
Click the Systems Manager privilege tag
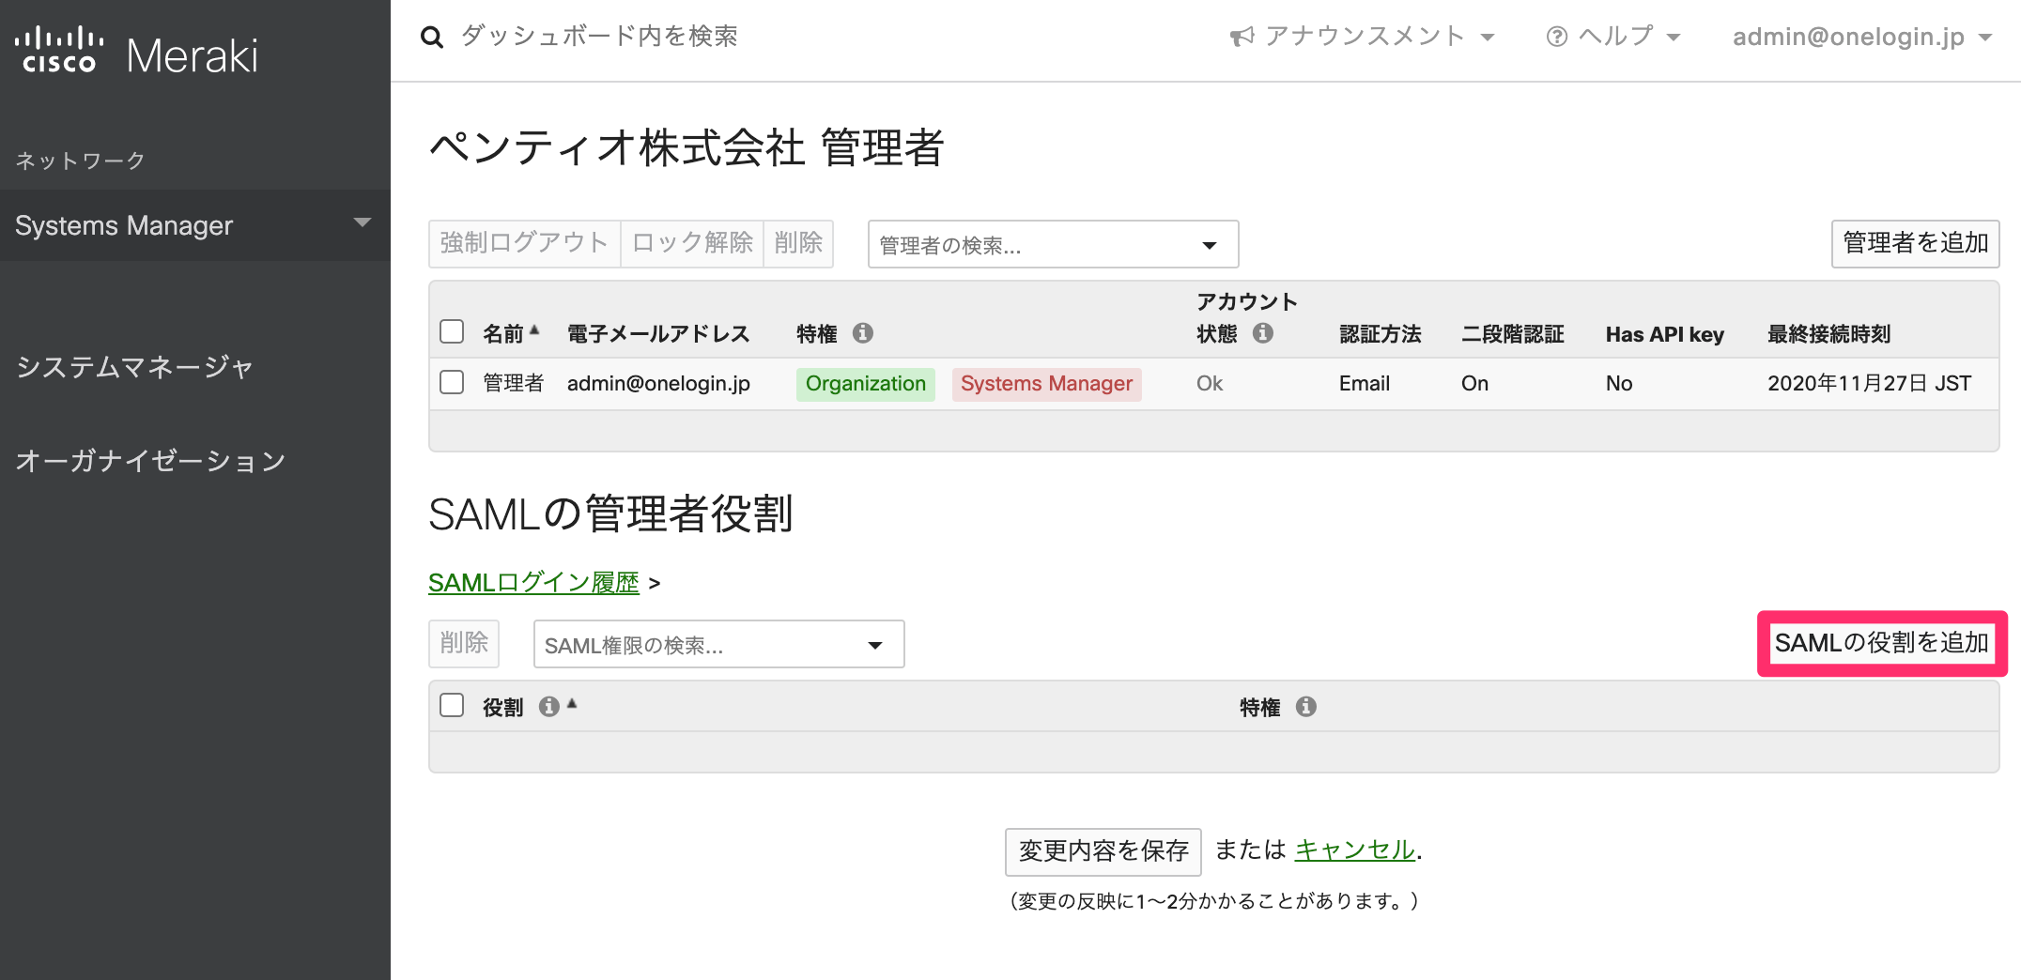click(x=1046, y=383)
